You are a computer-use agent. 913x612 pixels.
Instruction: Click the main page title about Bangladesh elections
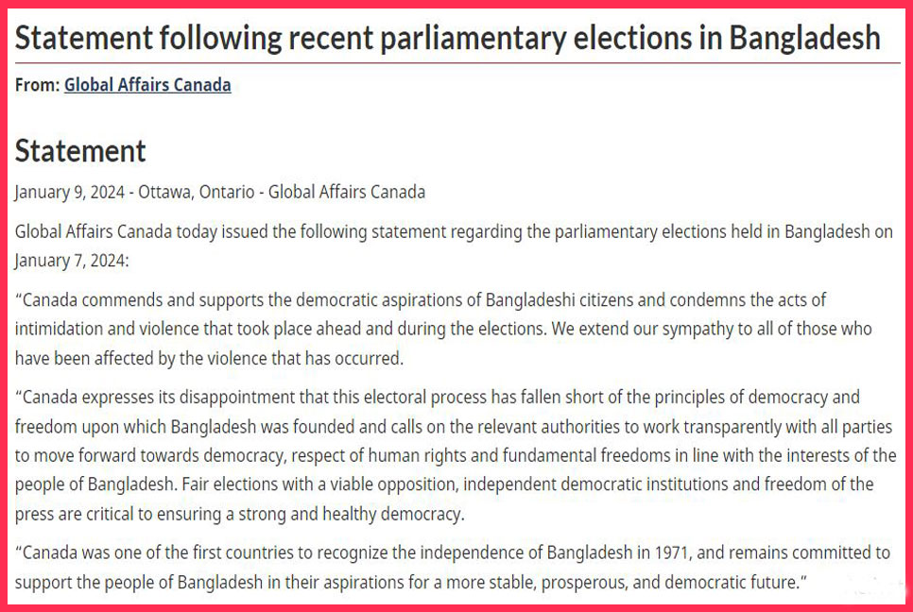pyautogui.click(x=448, y=38)
